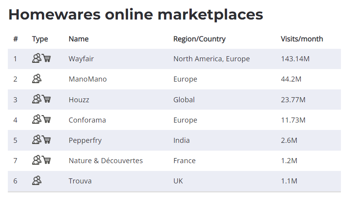Click the Name column header
Image resolution: width=346 pixels, height=201 pixels.
click(79, 39)
